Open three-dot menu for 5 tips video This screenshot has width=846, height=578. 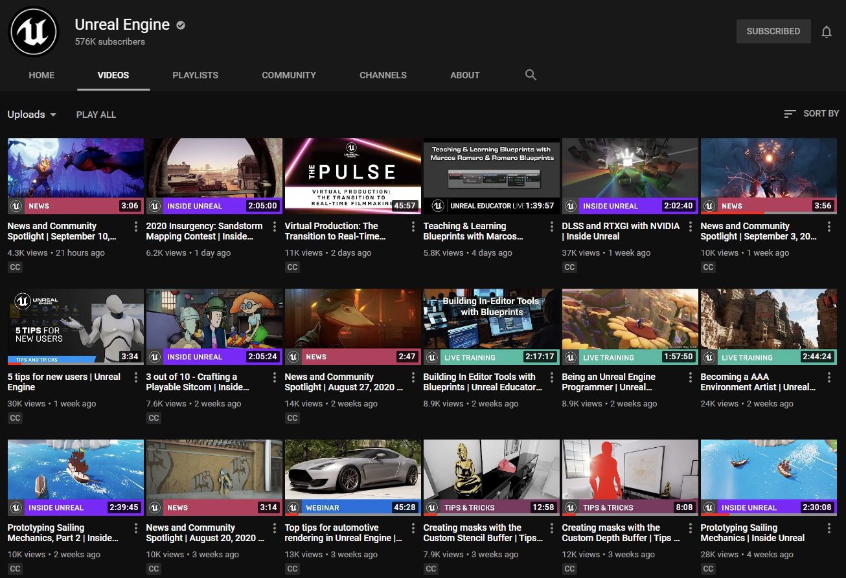point(136,377)
